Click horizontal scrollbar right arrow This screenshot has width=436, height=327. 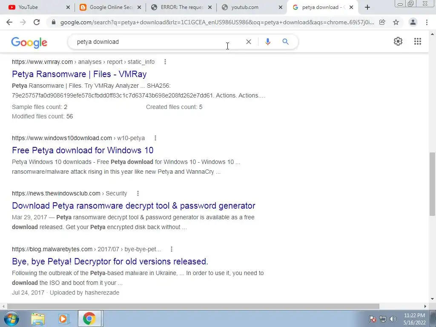pos(425,306)
